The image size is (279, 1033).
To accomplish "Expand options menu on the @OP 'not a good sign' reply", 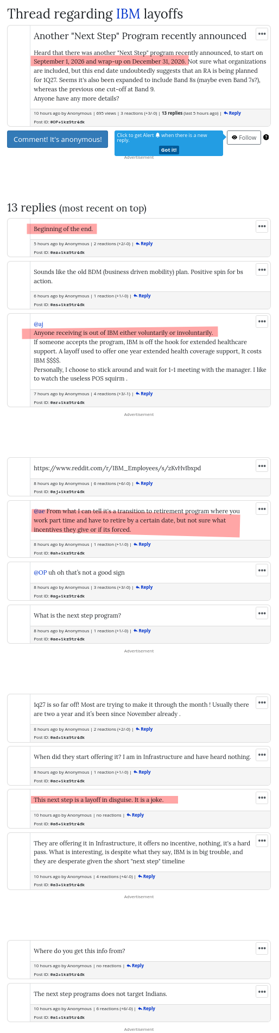I will coord(262,570).
